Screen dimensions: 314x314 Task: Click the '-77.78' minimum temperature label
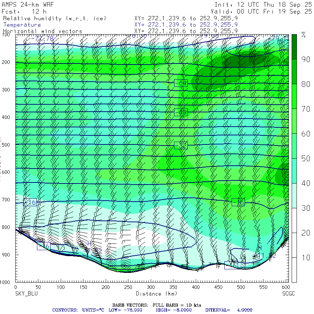point(42,38)
